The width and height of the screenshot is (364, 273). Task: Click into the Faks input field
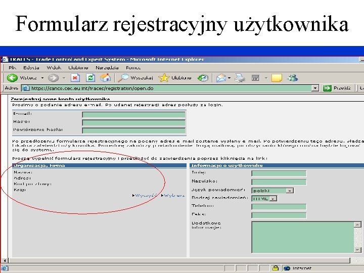click(x=279, y=215)
